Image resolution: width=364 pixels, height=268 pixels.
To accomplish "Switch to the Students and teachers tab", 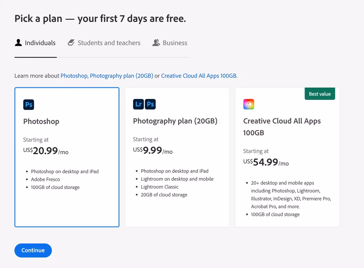I will click(109, 43).
